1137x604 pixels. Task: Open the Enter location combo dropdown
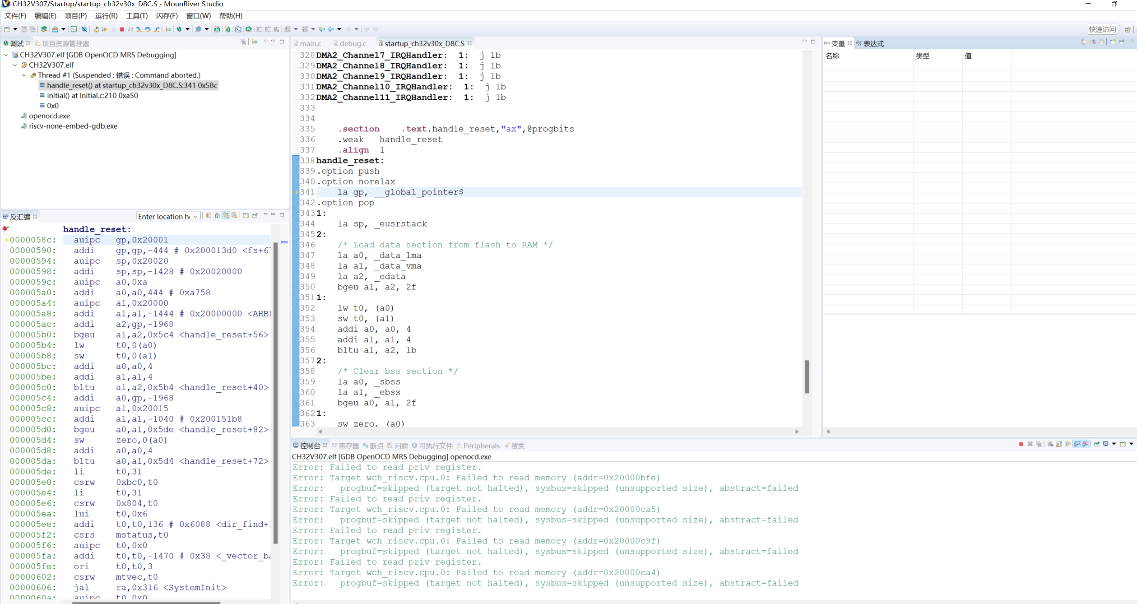pos(195,217)
